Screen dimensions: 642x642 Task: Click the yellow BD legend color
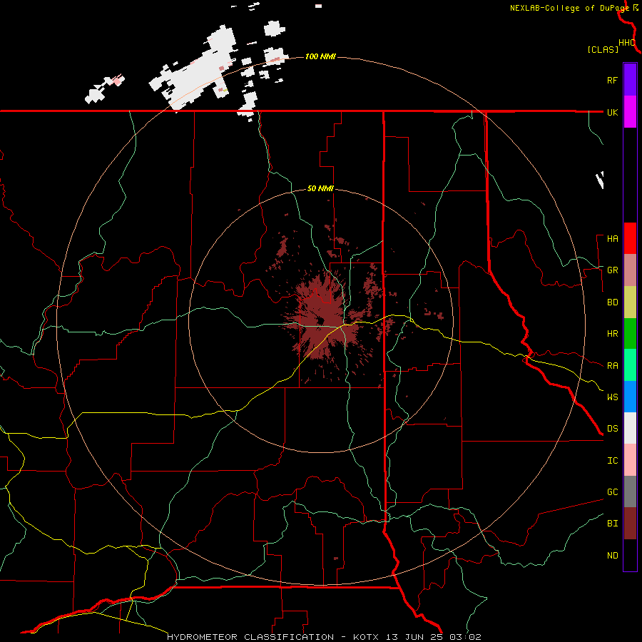click(x=630, y=302)
